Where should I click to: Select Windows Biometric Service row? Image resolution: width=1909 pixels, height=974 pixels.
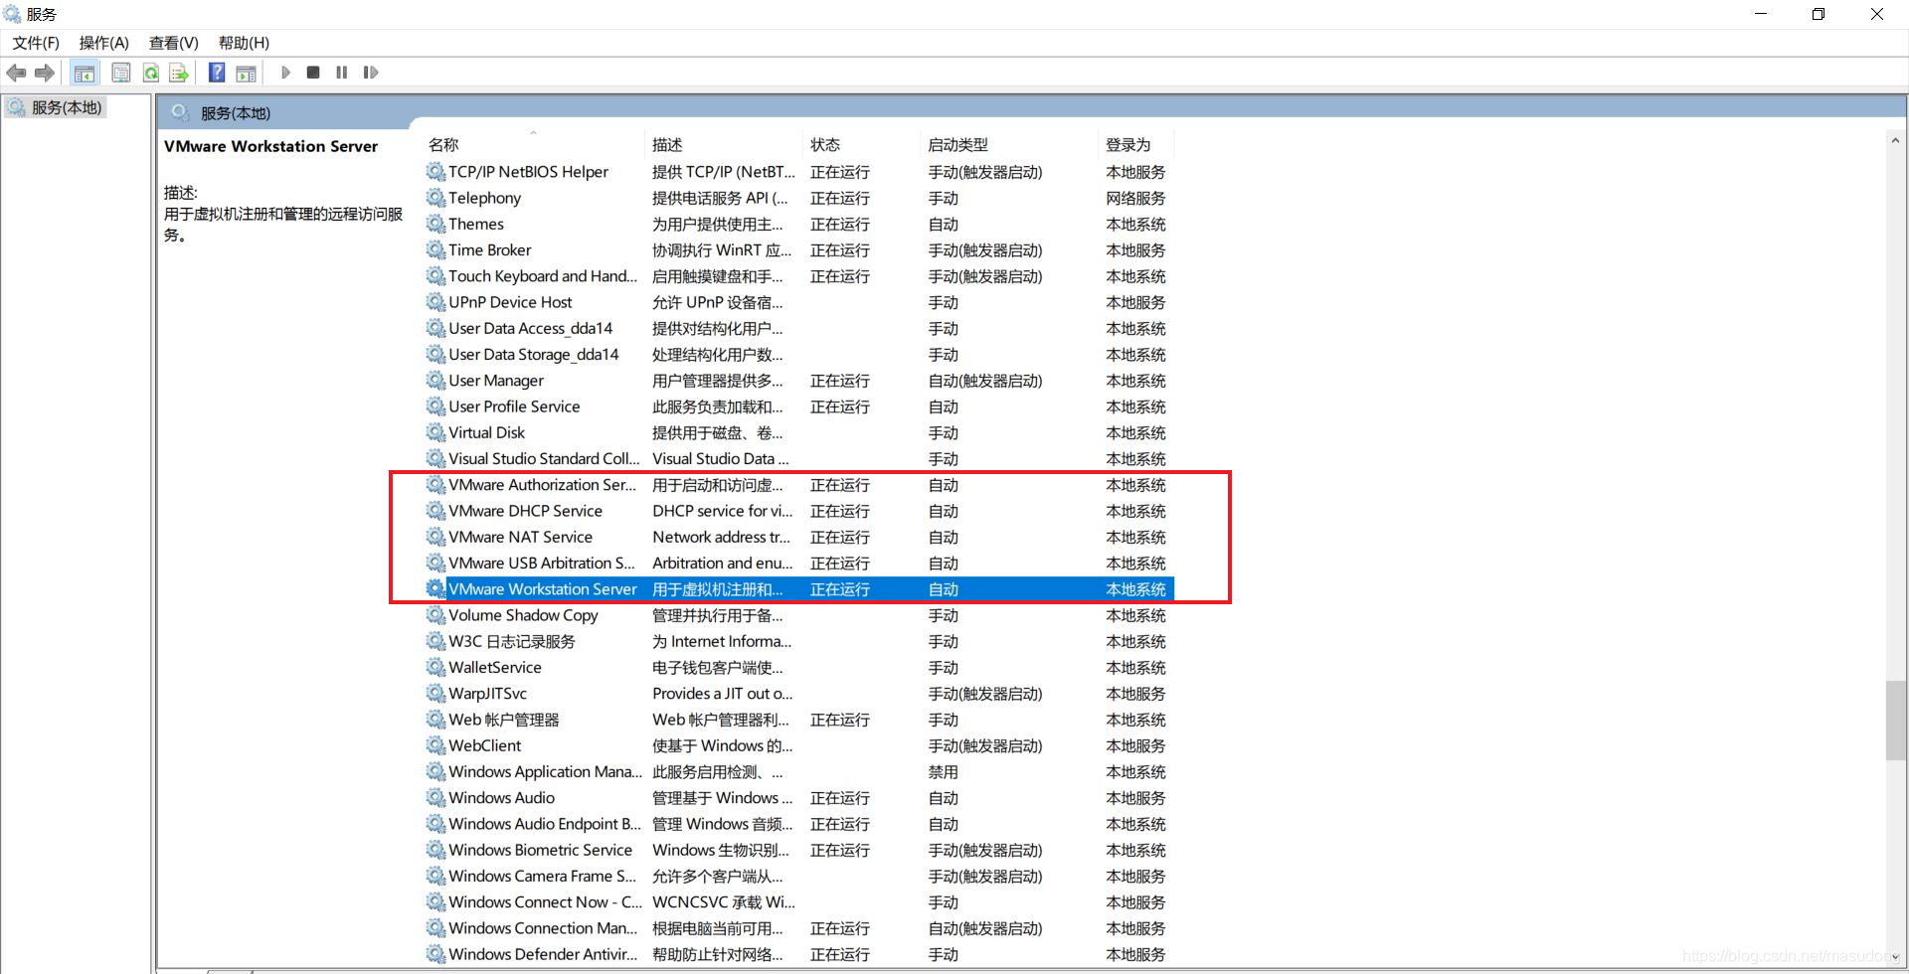tap(799, 850)
